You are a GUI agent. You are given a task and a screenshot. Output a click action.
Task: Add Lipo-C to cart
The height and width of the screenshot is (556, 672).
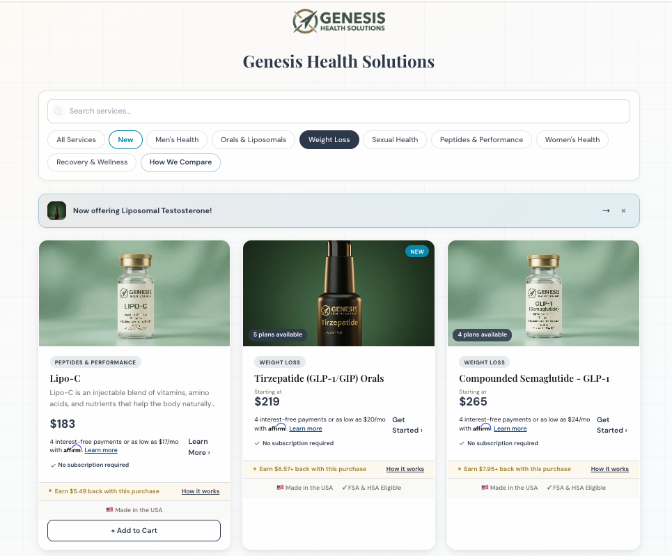(x=134, y=531)
